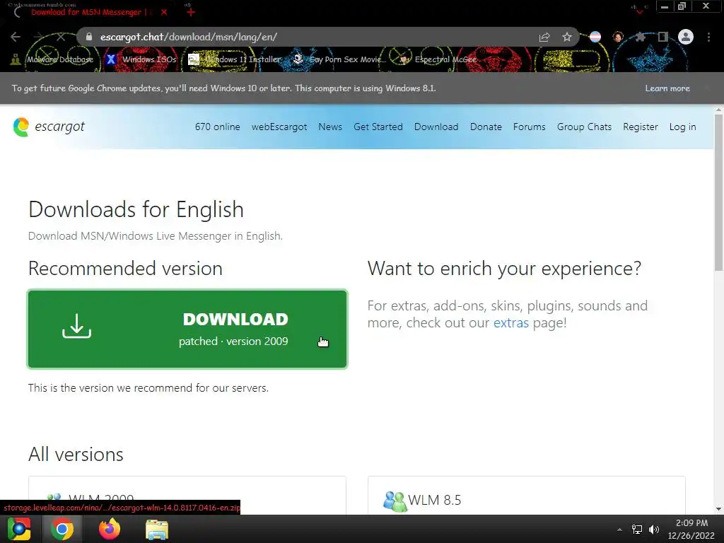724x543 pixels.
Task: Click the Start button on taskbar
Action: tap(19, 529)
